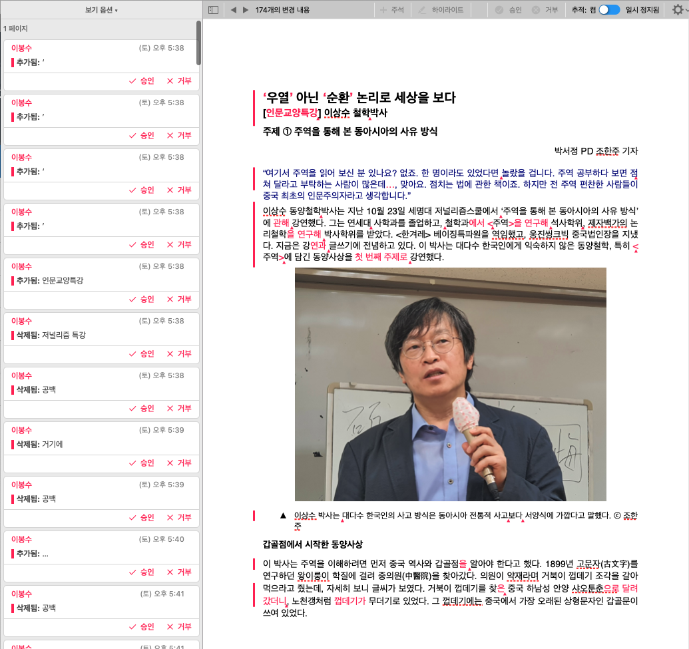Open the gear settings menu
Screen dimensions: 689x649
click(x=678, y=10)
